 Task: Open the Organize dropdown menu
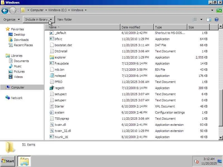(x=11, y=19)
